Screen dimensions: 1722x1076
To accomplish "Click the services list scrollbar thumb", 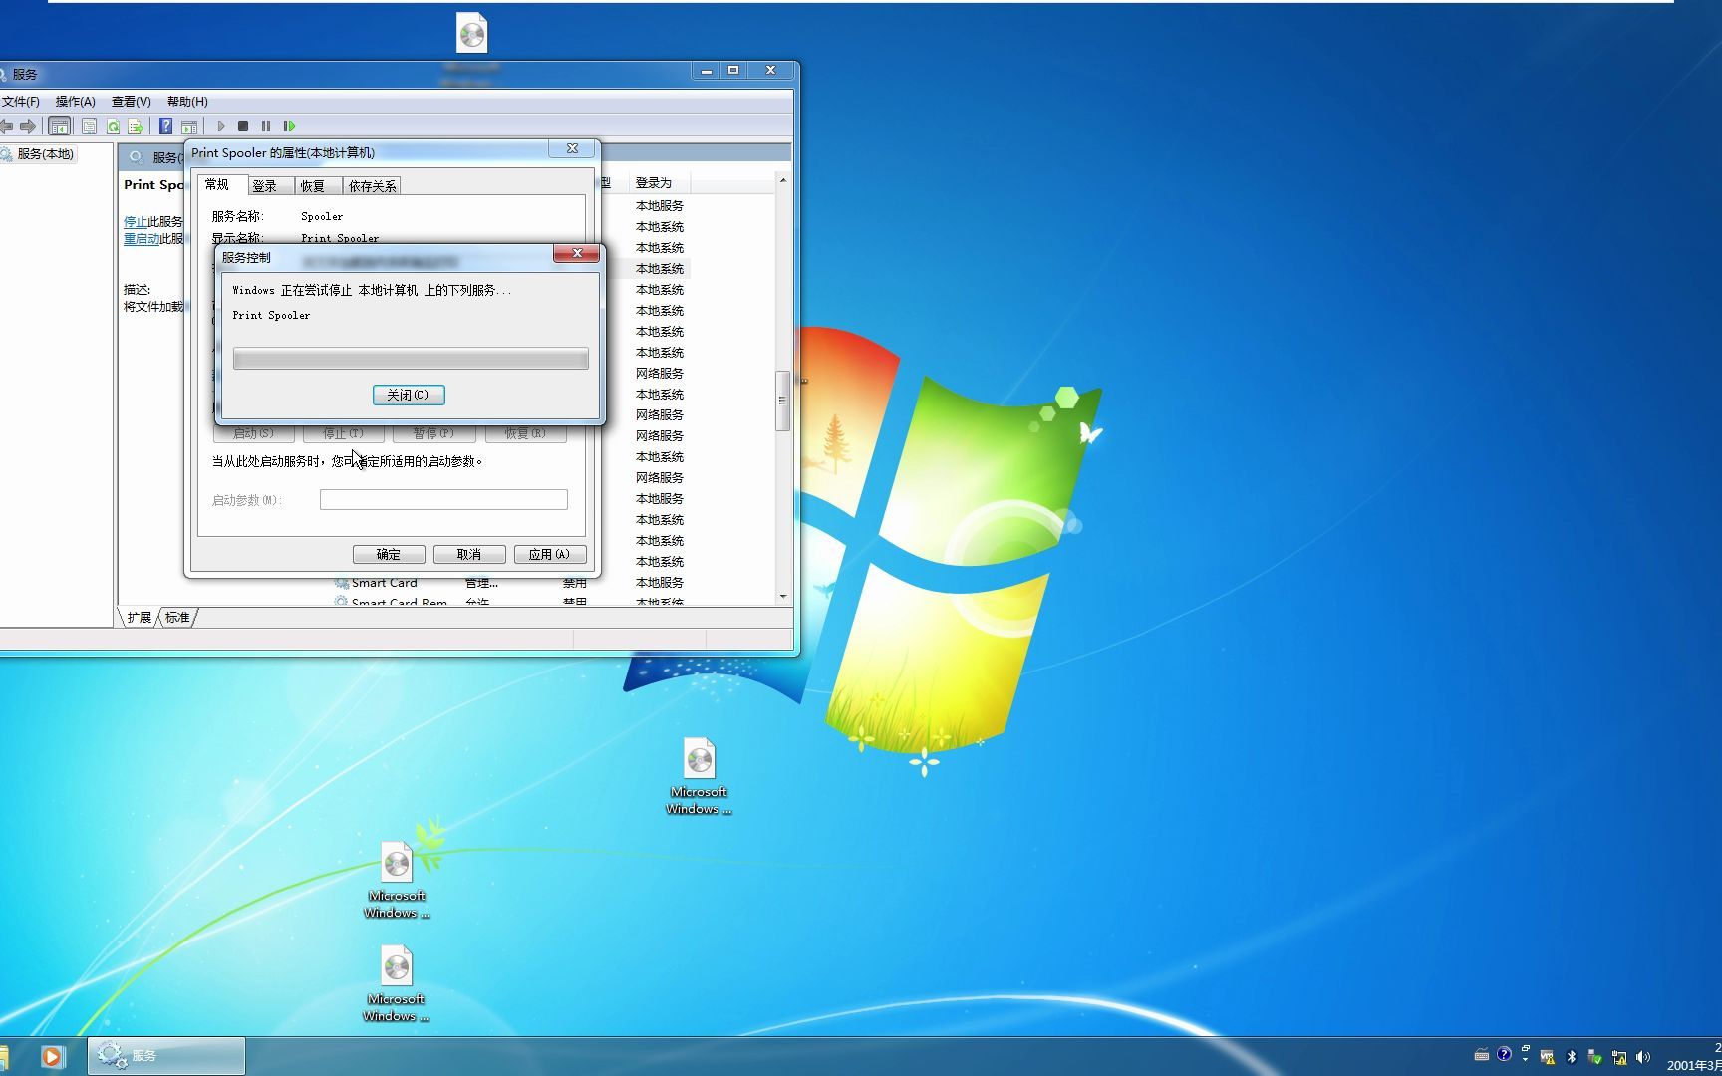I will click(783, 401).
